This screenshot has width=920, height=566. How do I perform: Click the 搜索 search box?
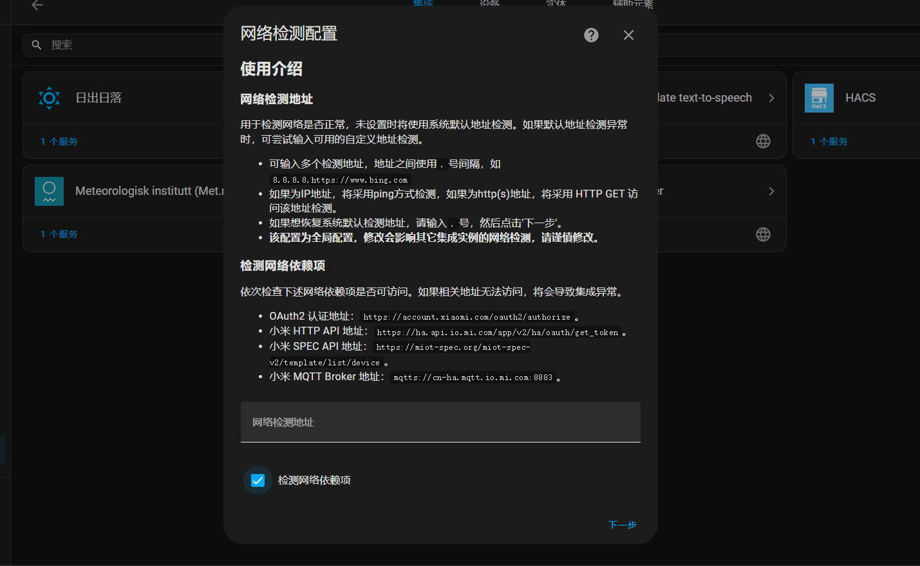pos(129,45)
